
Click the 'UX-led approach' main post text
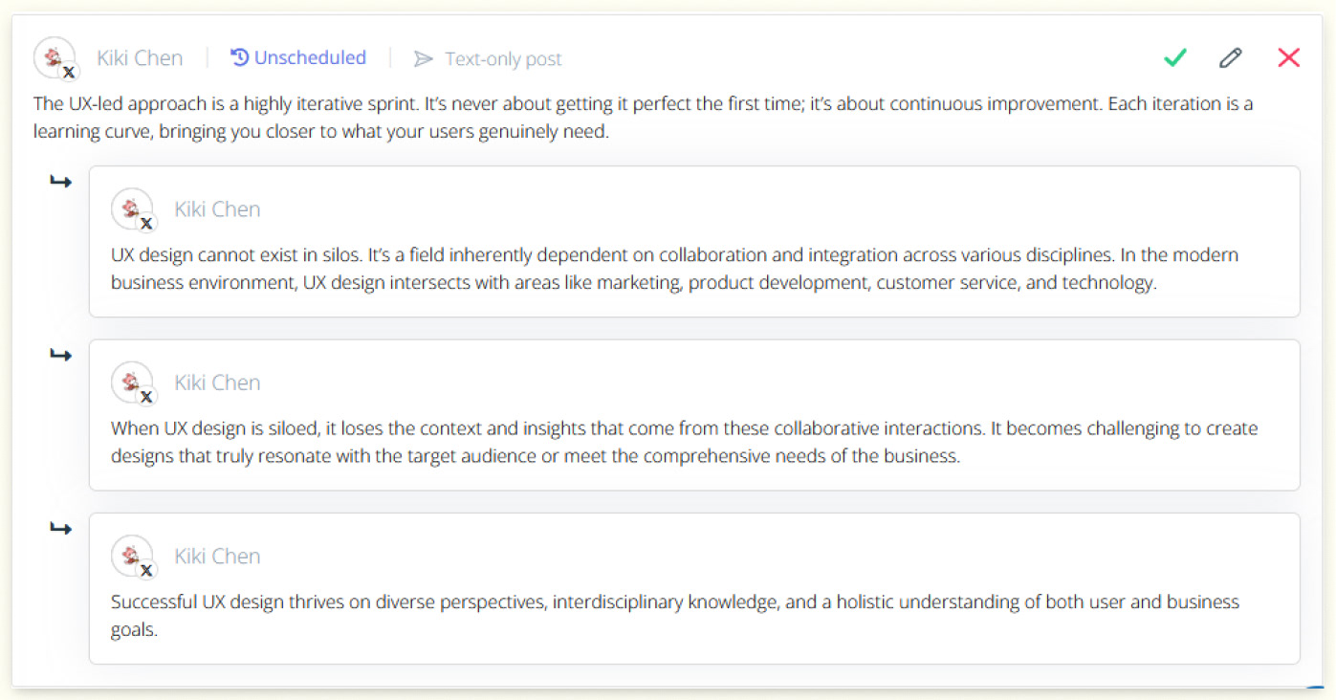point(643,118)
